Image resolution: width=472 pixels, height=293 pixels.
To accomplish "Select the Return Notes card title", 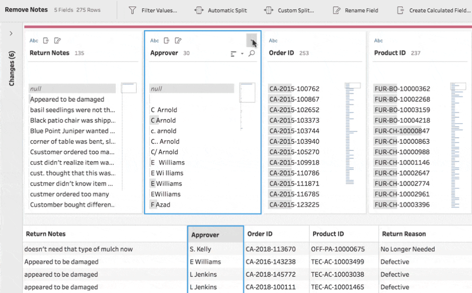I will pyautogui.click(x=49, y=53).
